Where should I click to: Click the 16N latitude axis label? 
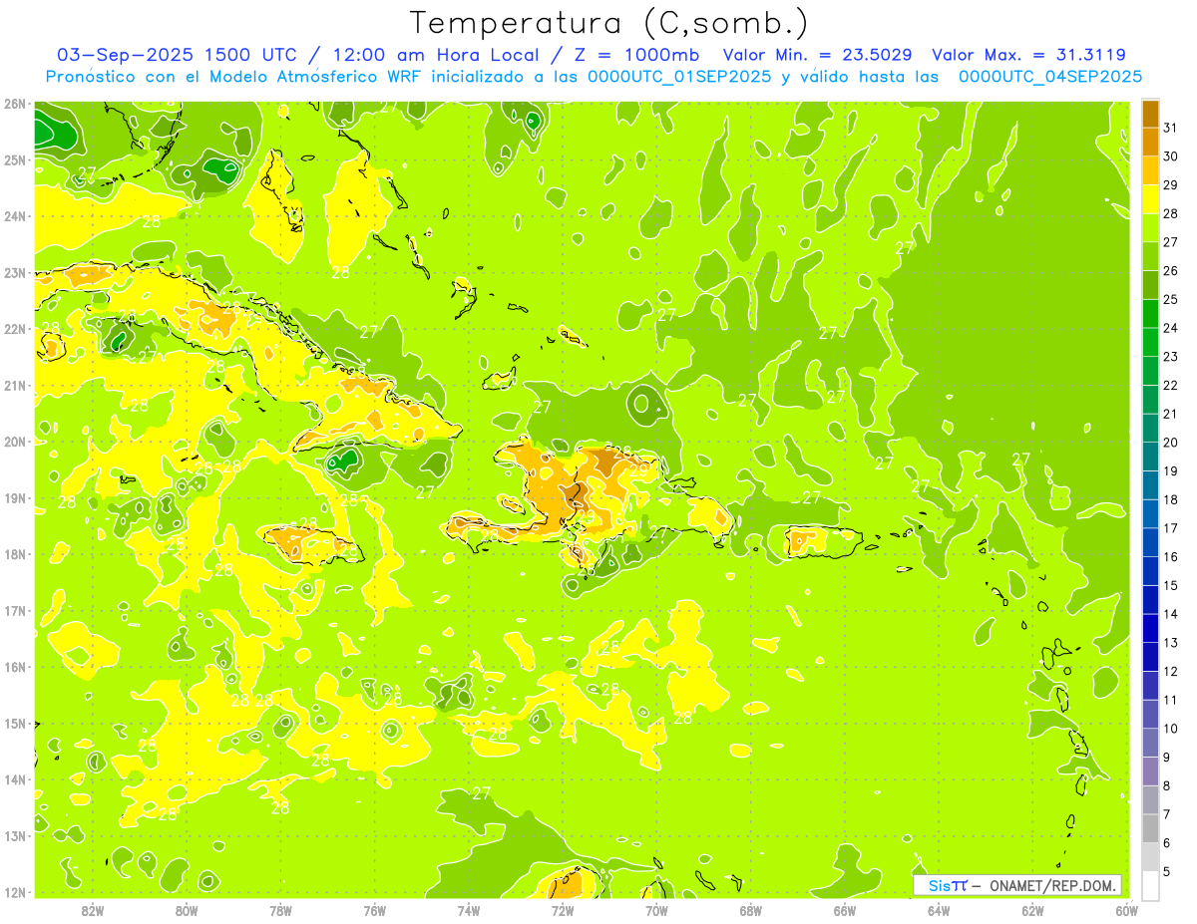coord(15,667)
